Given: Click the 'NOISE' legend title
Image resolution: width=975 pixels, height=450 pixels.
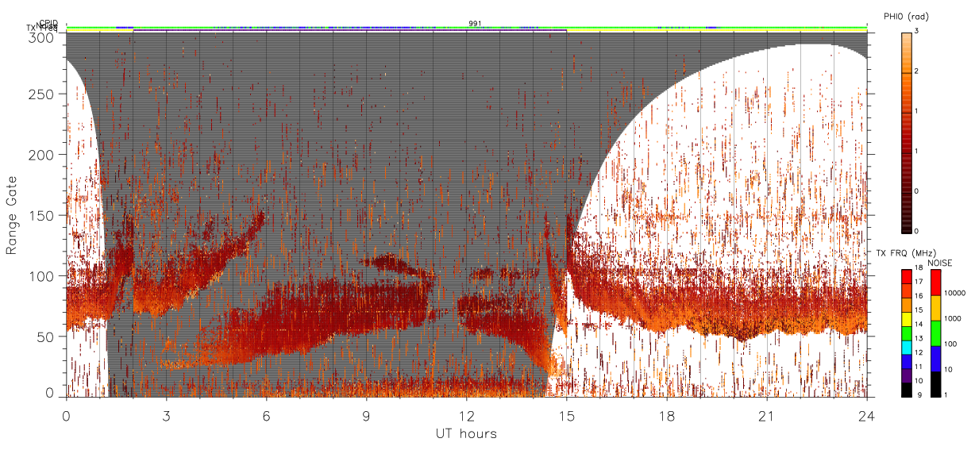Looking at the screenshot, I should (940, 262).
